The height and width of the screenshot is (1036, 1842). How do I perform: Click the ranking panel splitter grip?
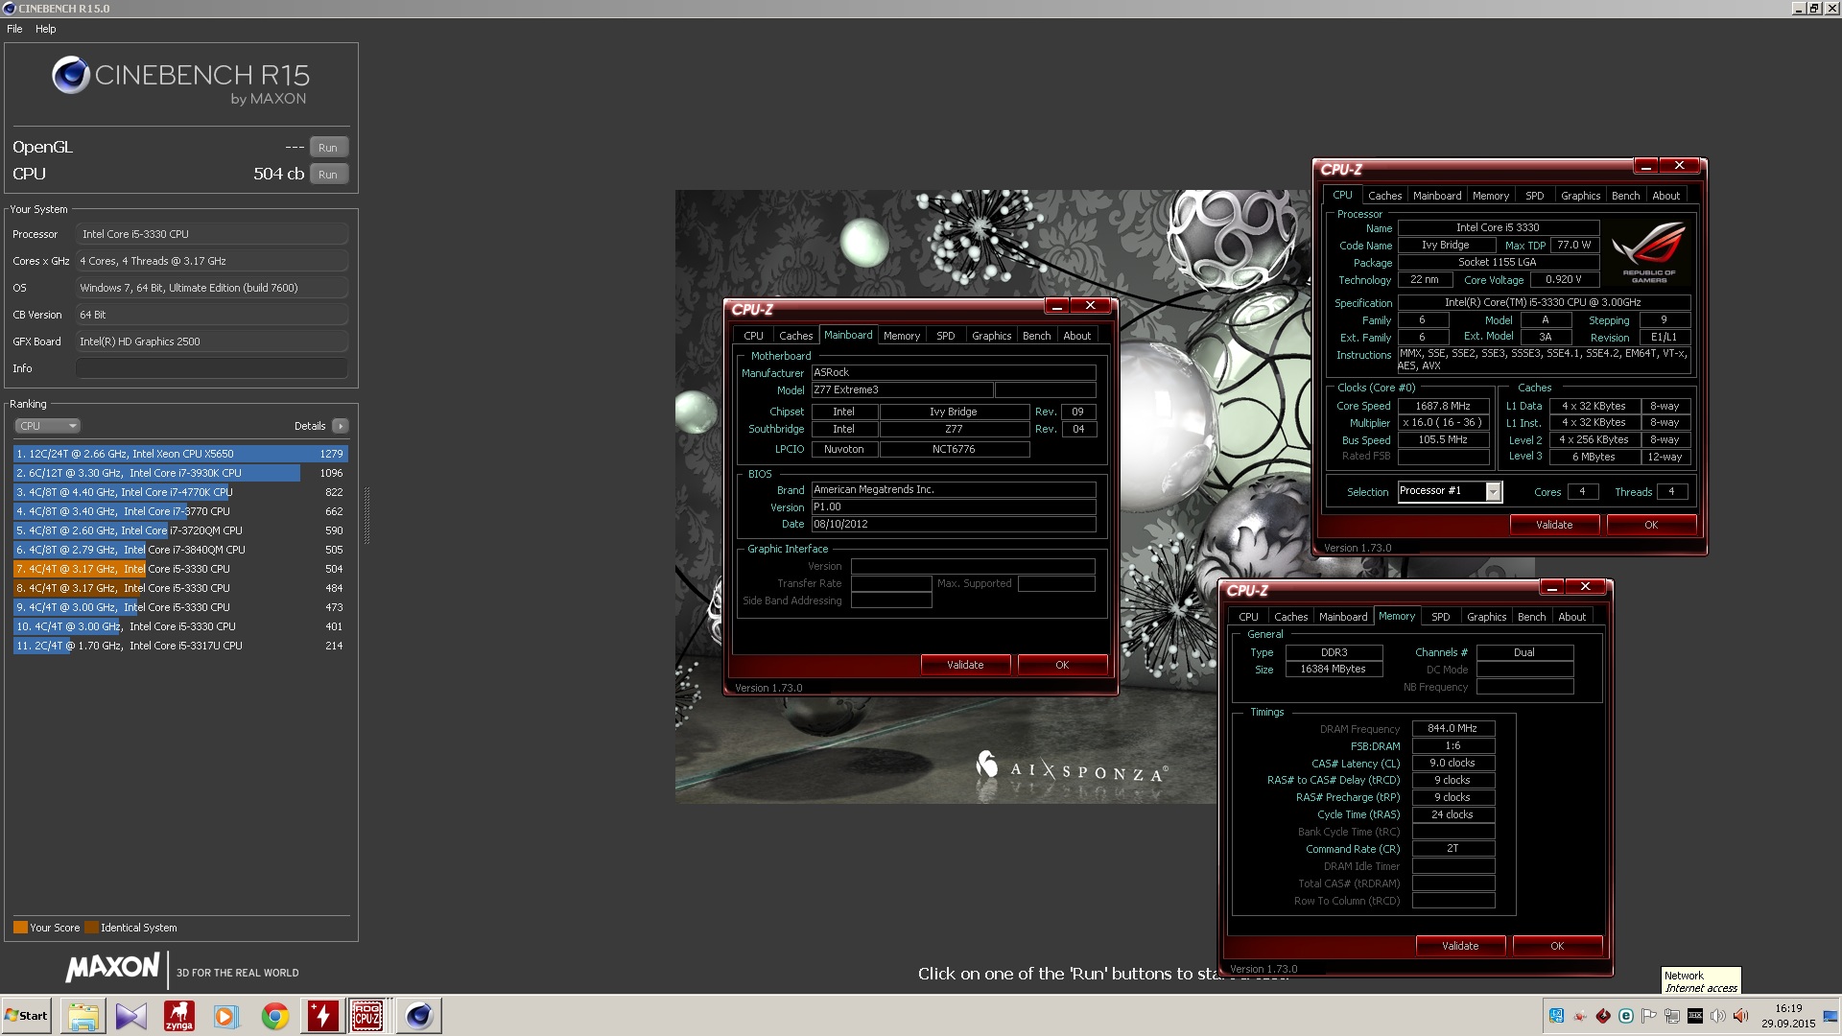pyautogui.click(x=366, y=516)
